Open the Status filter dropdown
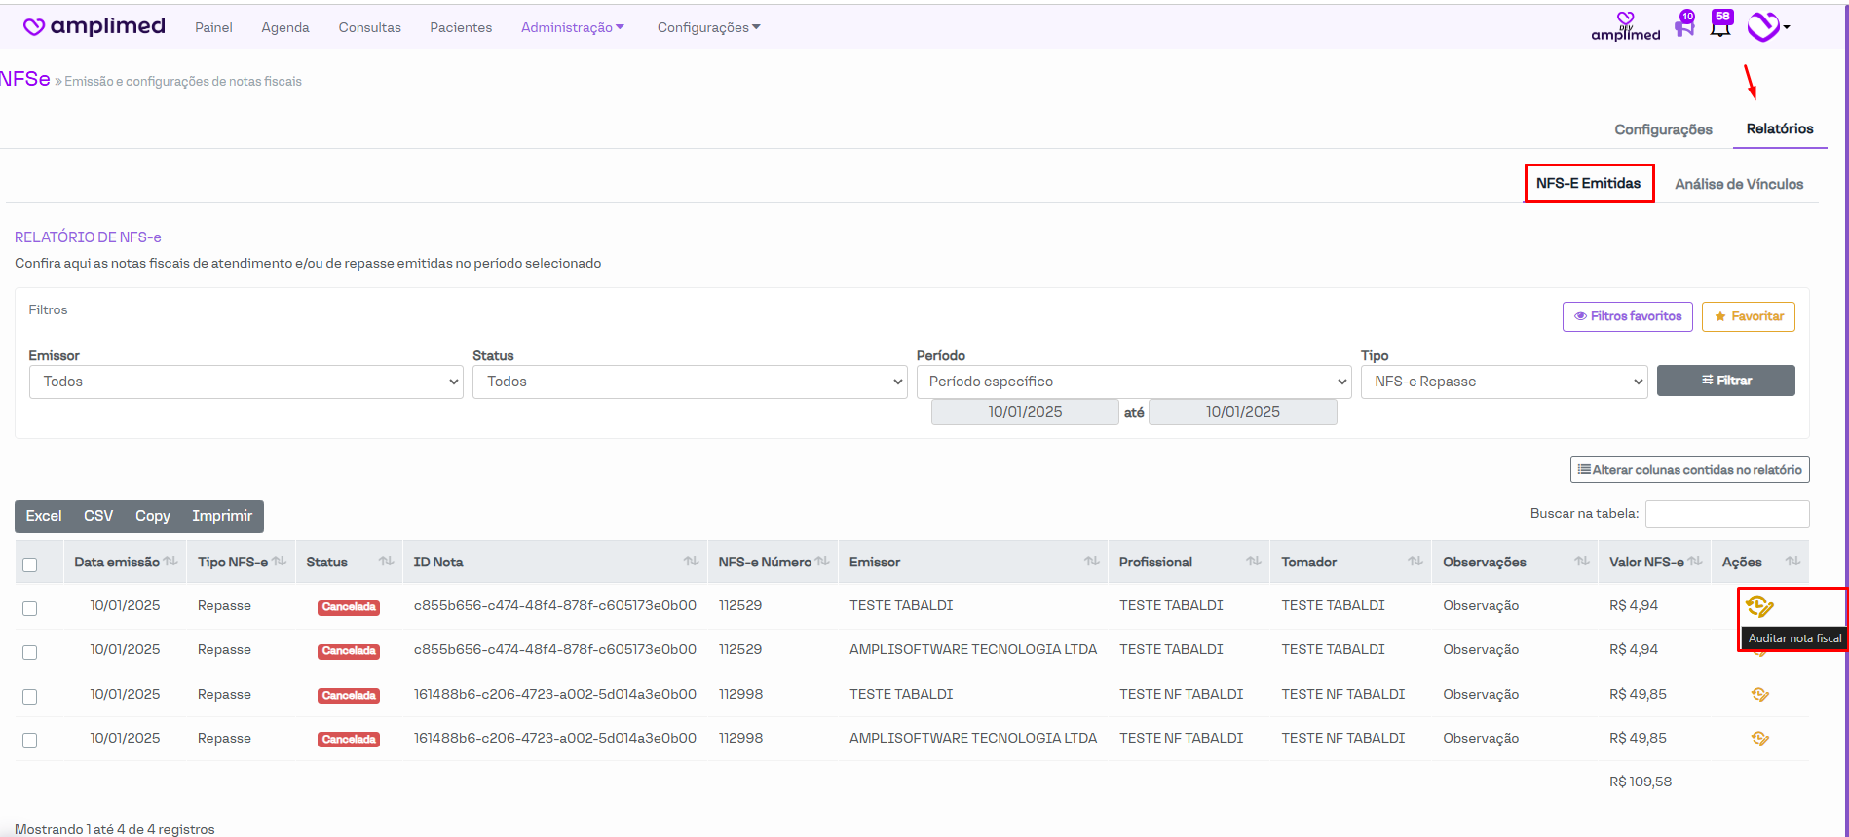 pos(690,382)
